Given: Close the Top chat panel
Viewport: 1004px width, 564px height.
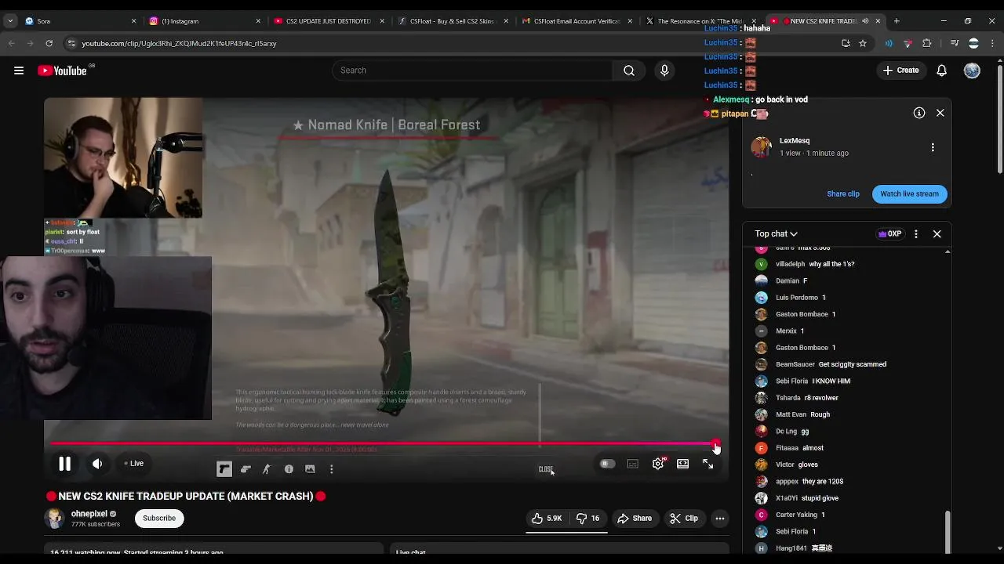Looking at the screenshot, I should [937, 233].
